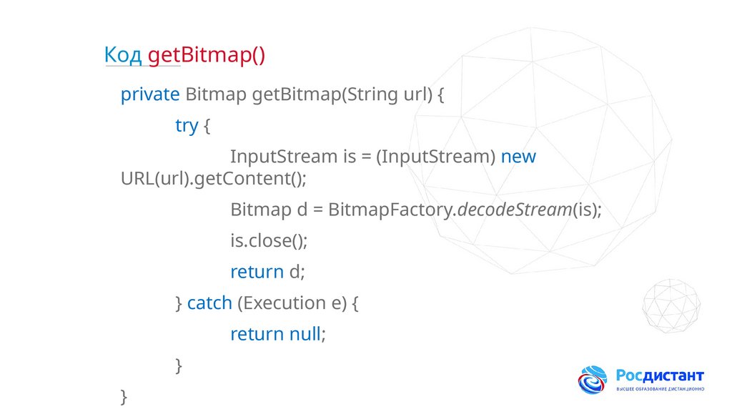Click the underline beneath the slide title

(142, 68)
